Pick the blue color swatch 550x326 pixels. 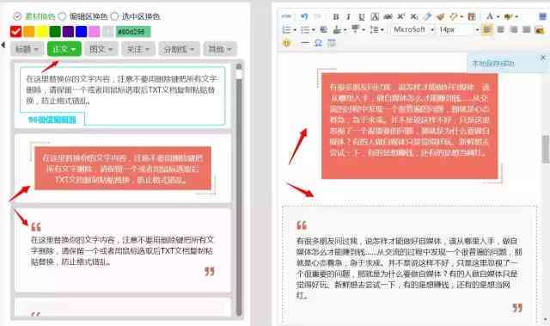[x=81, y=32]
